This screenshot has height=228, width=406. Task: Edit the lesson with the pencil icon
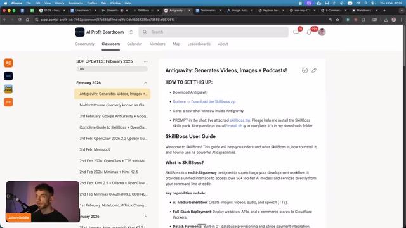pos(314,70)
